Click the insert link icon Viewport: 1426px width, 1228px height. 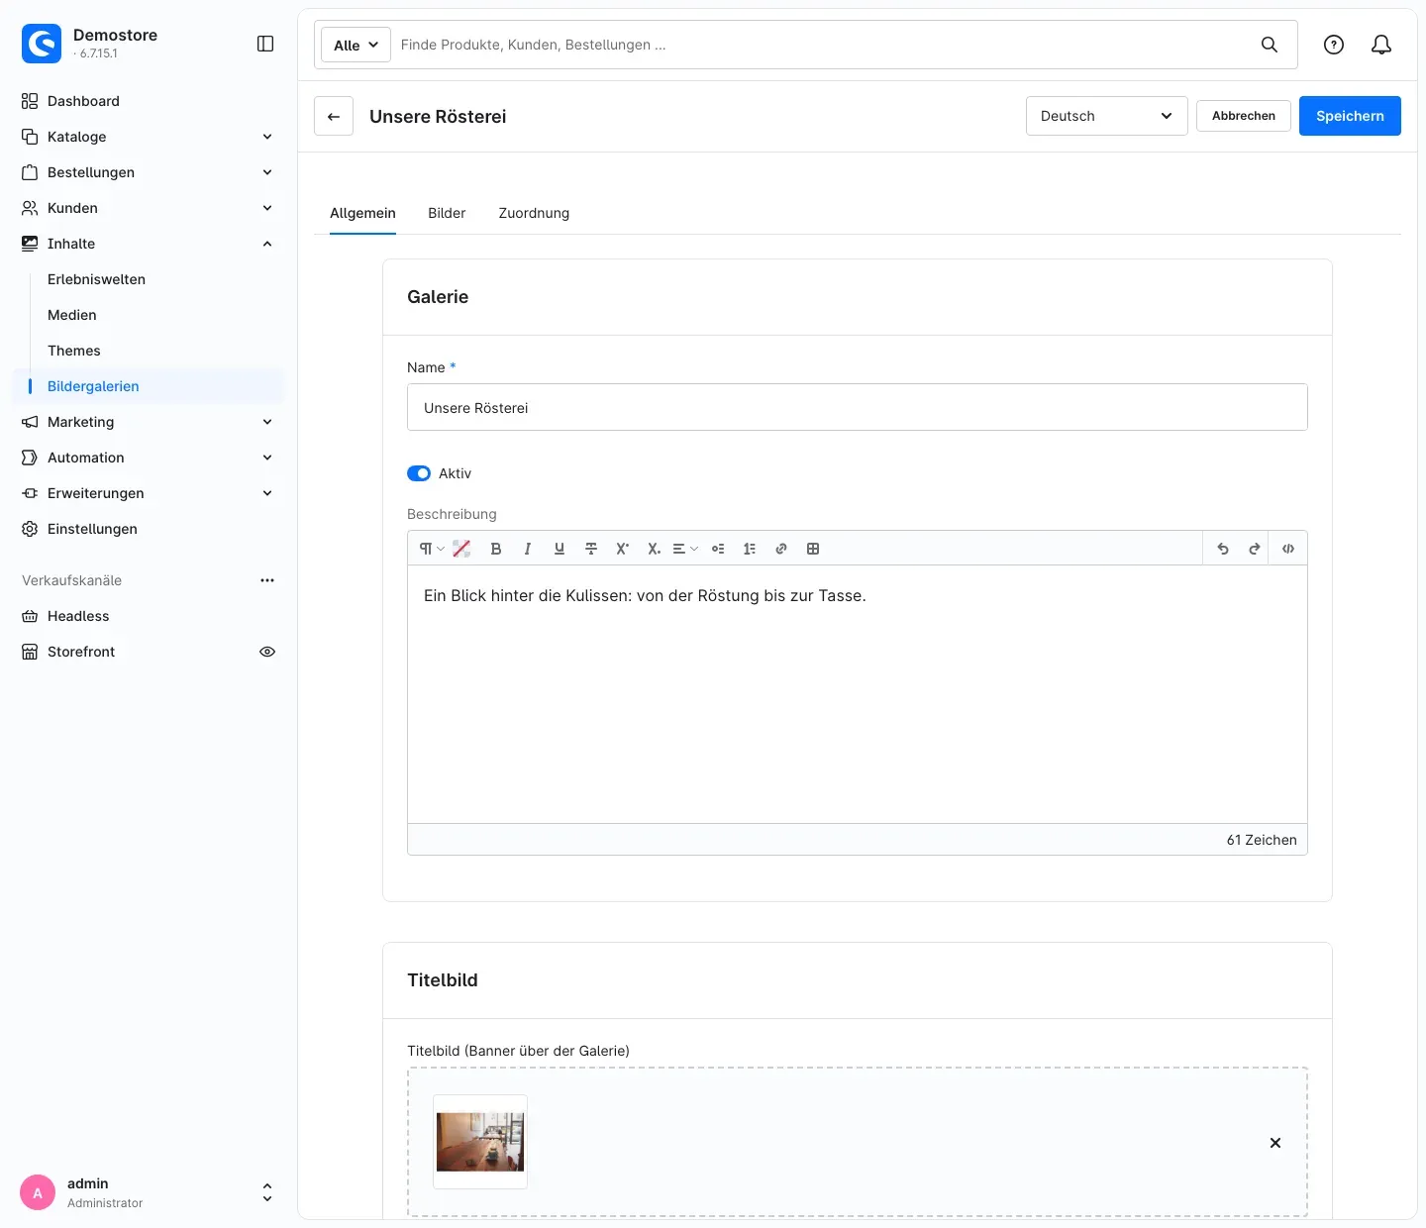[781, 549]
